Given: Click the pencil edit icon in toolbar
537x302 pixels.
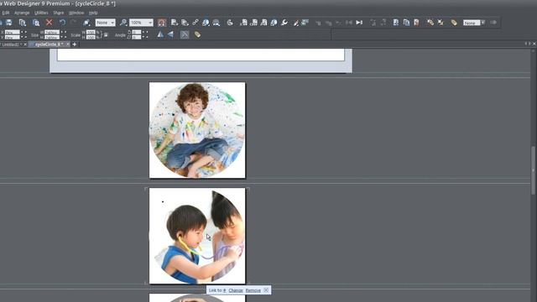Looking at the screenshot, I should pos(296,23).
